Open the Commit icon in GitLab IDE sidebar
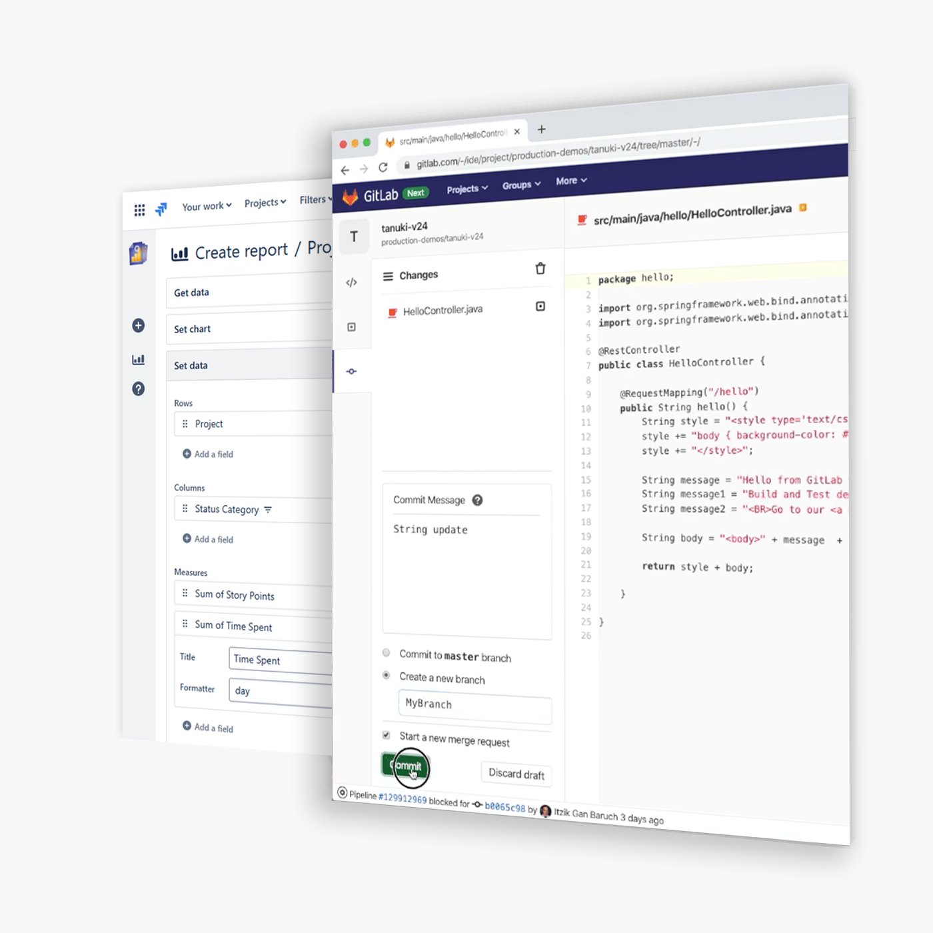Viewport: 933px width, 933px height. (352, 371)
